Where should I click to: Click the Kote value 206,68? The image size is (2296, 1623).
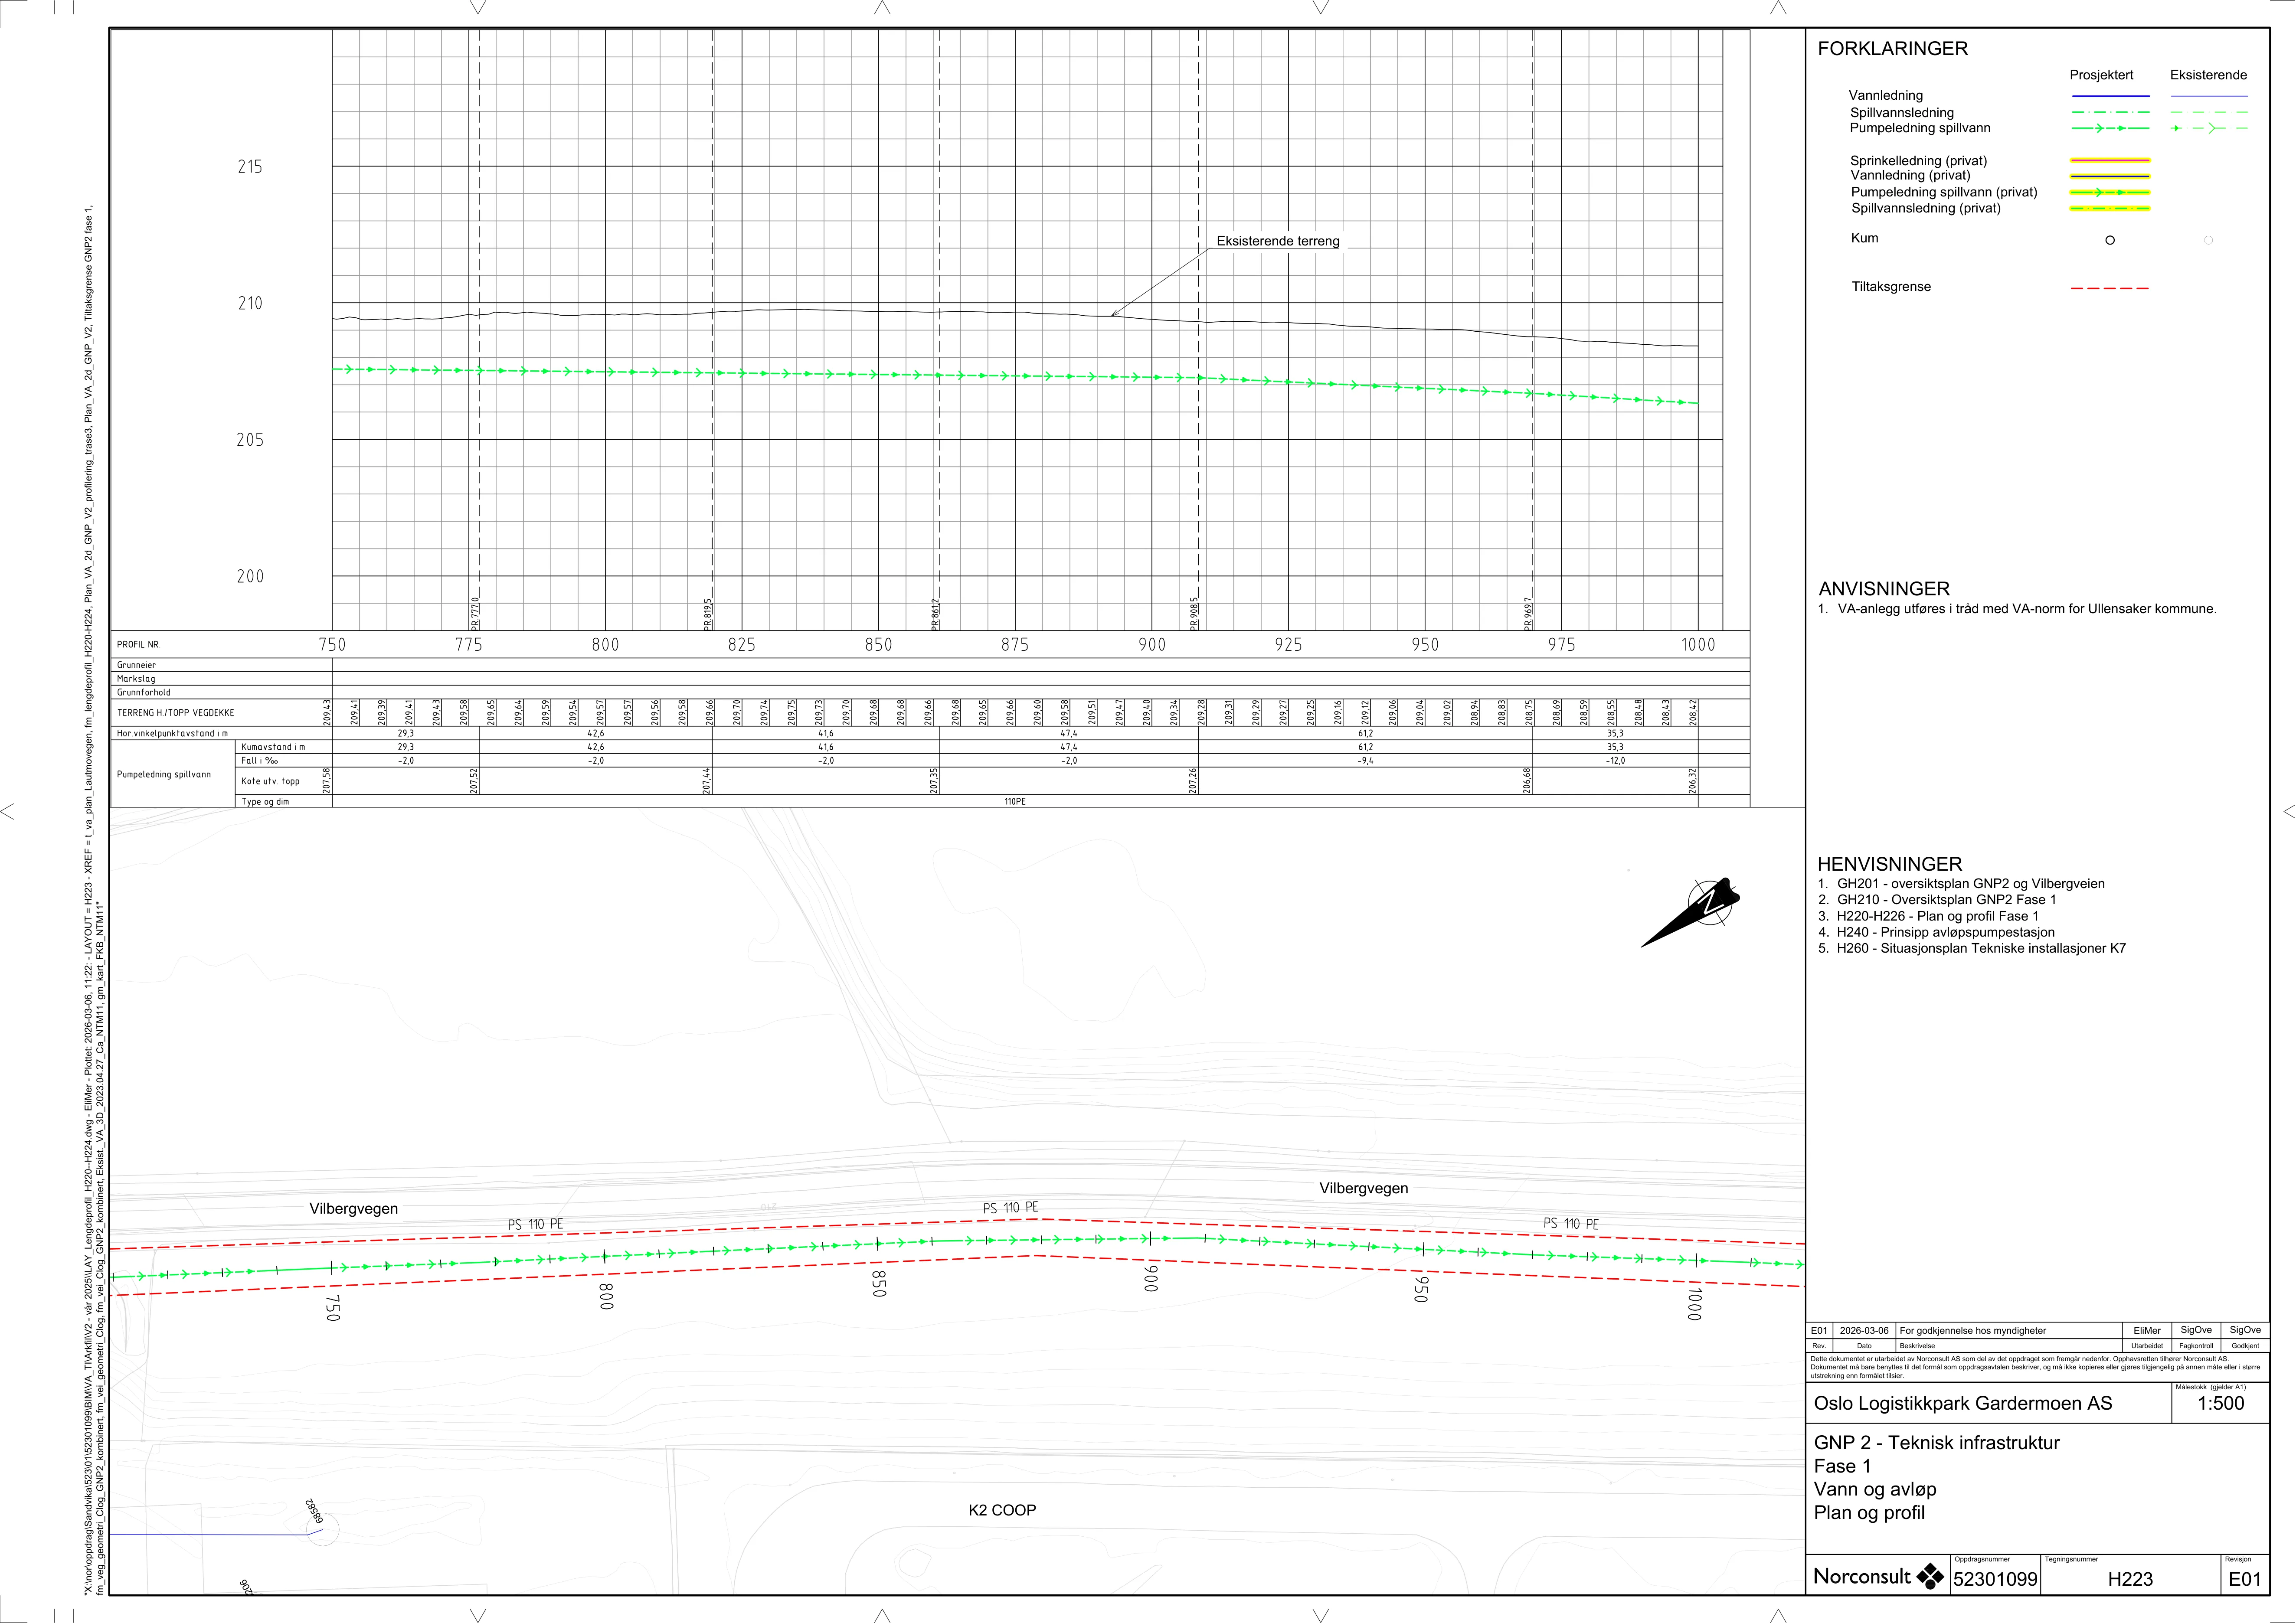pyautogui.click(x=1527, y=781)
